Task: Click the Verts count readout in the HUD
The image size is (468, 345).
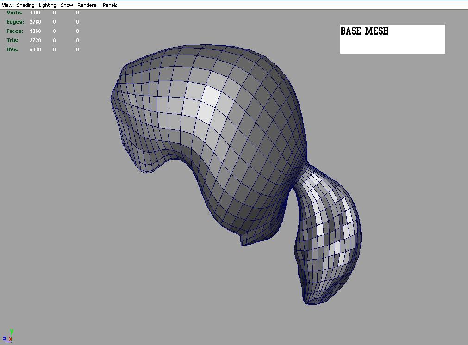Action: click(35, 12)
